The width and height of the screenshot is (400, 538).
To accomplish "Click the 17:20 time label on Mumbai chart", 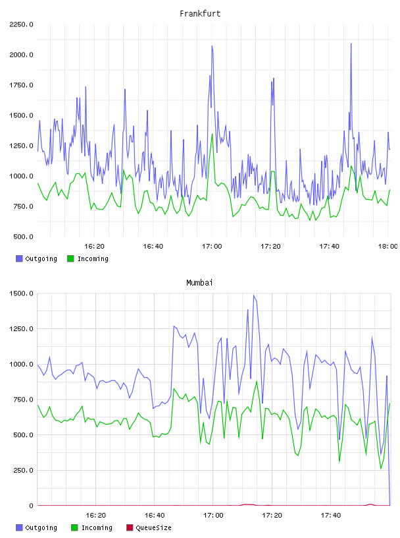I will [x=272, y=516].
